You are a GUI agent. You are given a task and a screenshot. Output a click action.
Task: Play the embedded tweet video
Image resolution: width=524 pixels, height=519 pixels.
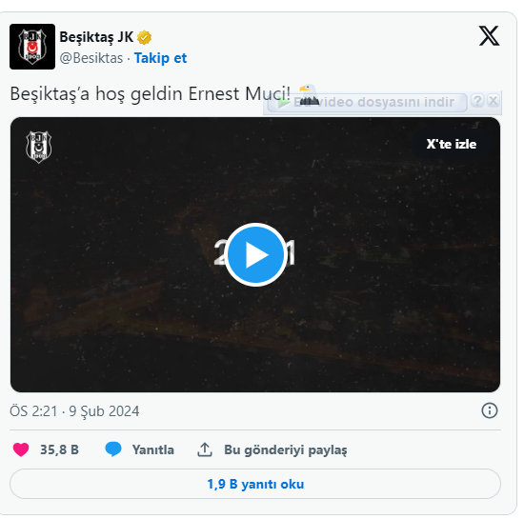pos(255,254)
